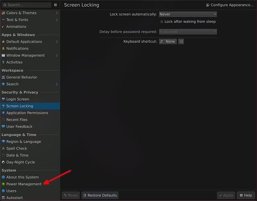Open Autostart settings entry
The height and width of the screenshot is (201, 257).
click(30, 198)
